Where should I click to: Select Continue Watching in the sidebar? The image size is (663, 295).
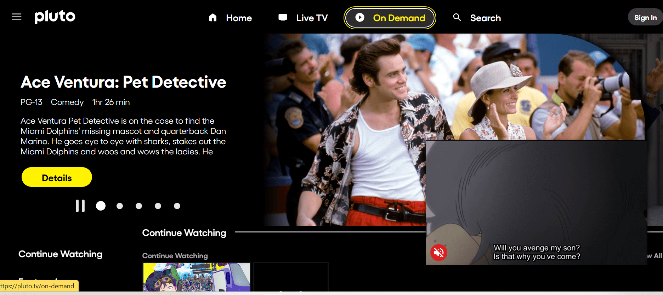click(x=61, y=254)
